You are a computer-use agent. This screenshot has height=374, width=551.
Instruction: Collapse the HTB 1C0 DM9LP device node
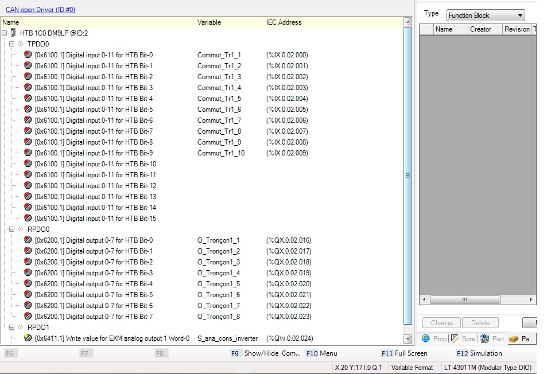click(x=5, y=33)
